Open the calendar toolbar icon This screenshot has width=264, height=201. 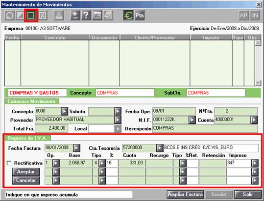[97, 16]
